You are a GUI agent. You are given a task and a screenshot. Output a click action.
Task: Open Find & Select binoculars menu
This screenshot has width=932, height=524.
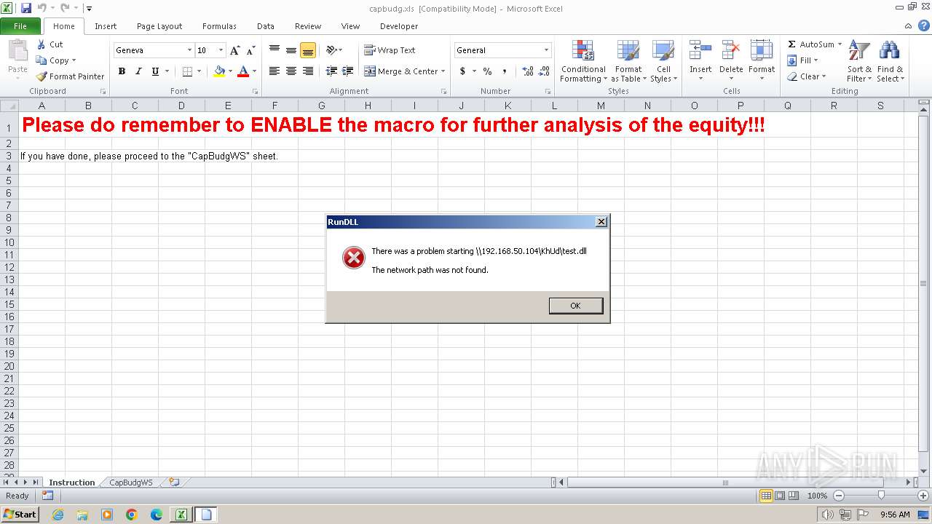pos(890,62)
